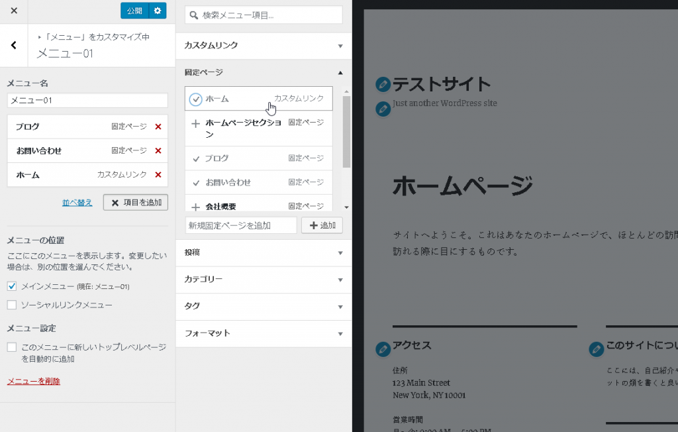Expand the 投稿 section
This screenshot has height=432, width=678.
click(x=263, y=252)
